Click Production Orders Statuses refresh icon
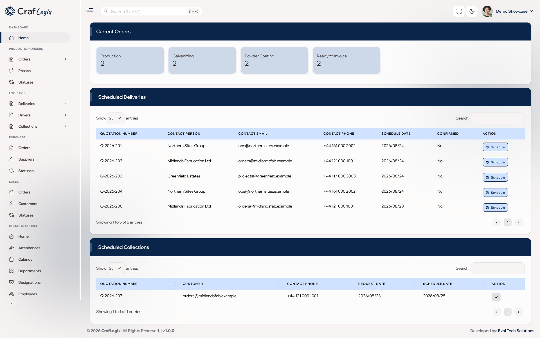This screenshot has width=540, height=338. pos(12,82)
